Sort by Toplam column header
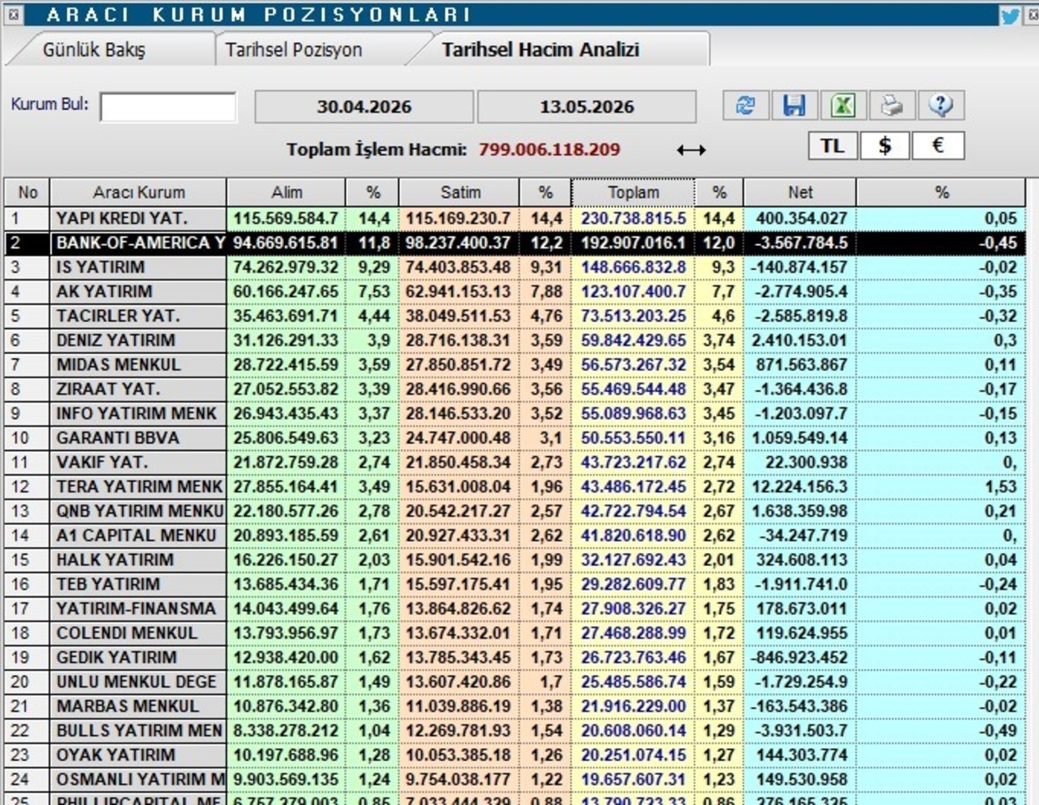This screenshot has height=805, width=1039. (633, 192)
